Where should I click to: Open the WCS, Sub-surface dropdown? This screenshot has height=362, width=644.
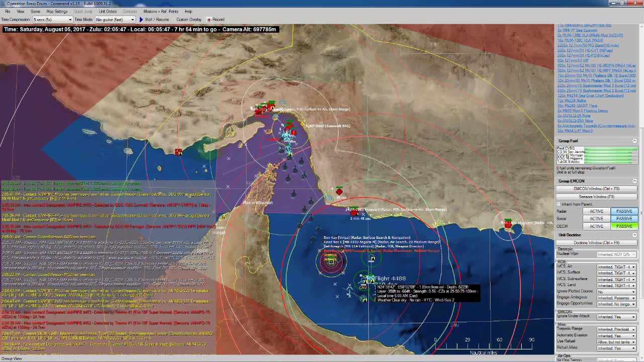pyautogui.click(x=616, y=280)
